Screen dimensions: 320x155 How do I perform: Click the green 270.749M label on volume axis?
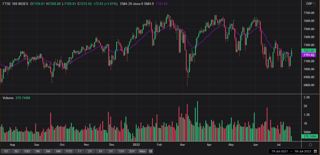(x=310, y=137)
